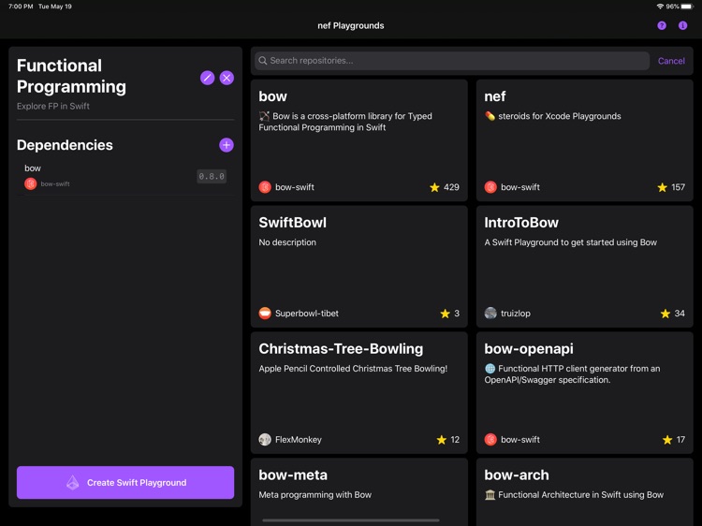Image resolution: width=702 pixels, height=526 pixels.
Task: Click the battery indicator in status bar
Action: point(687,7)
